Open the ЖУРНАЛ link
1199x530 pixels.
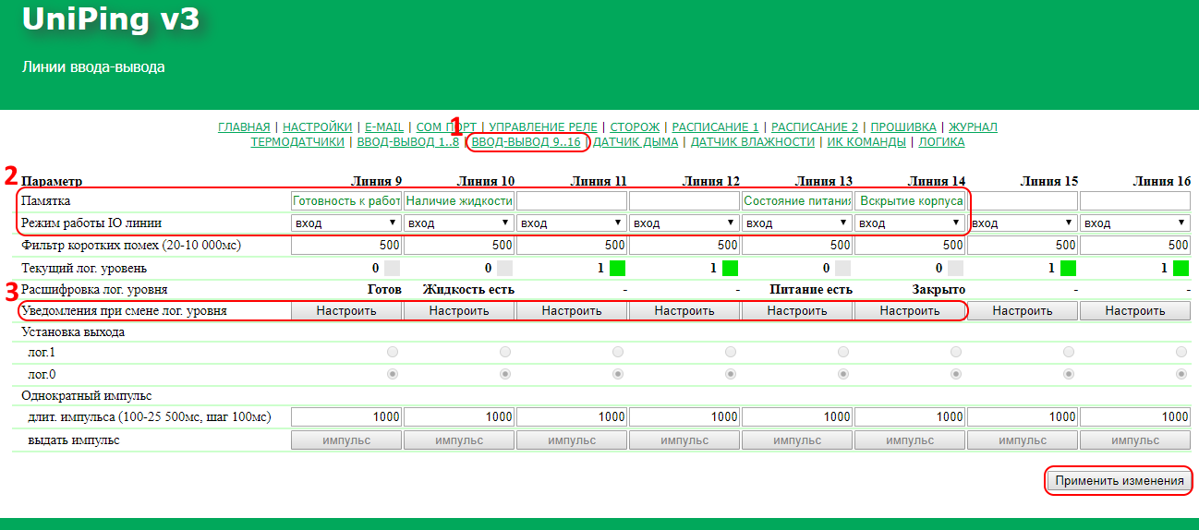tap(973, 126)
